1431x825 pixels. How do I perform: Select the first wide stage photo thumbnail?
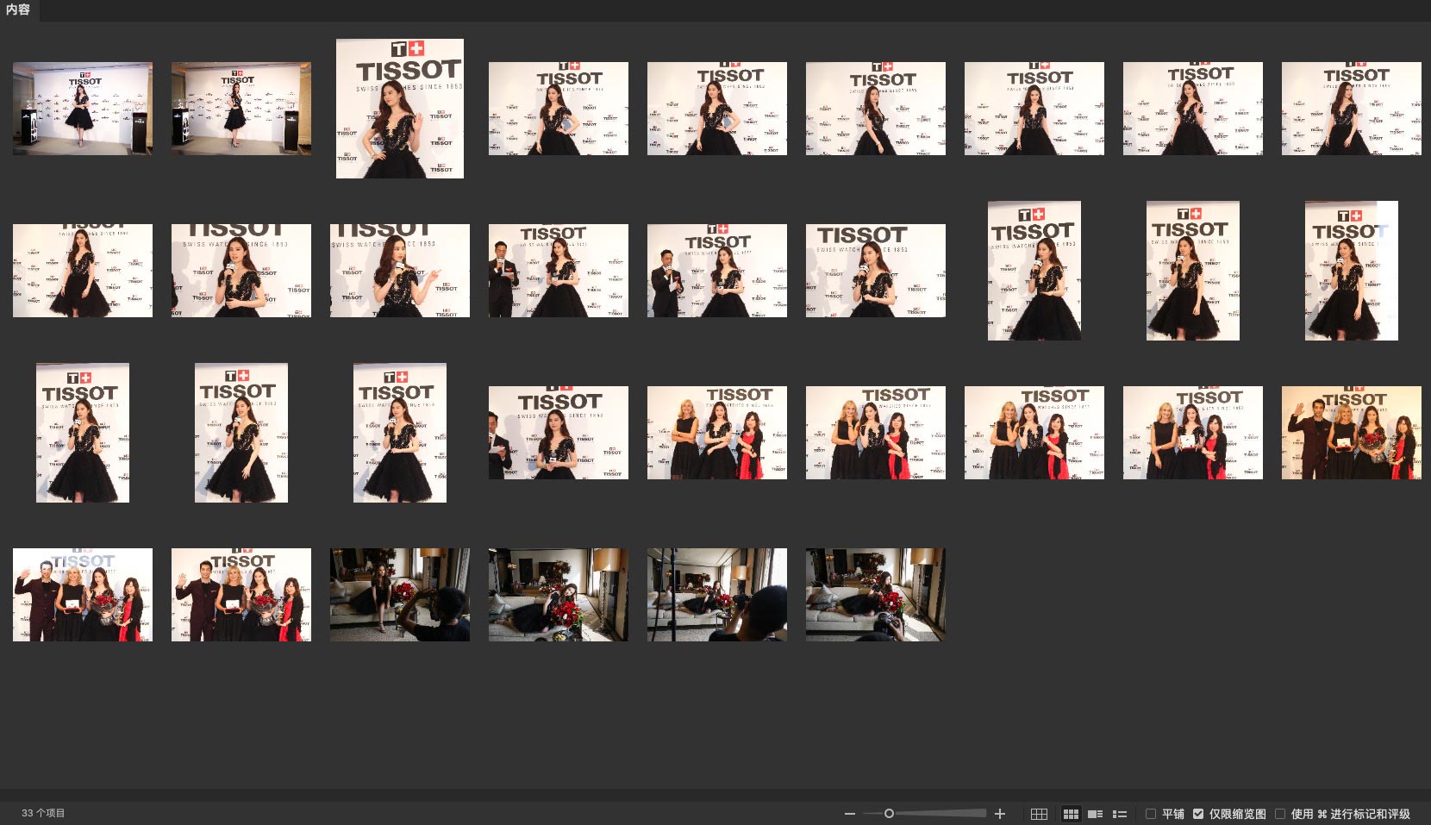click(83, 109)
